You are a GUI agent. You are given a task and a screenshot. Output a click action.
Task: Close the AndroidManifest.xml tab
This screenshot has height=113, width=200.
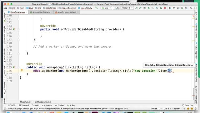pyautogui.click(x=52, y=12)
